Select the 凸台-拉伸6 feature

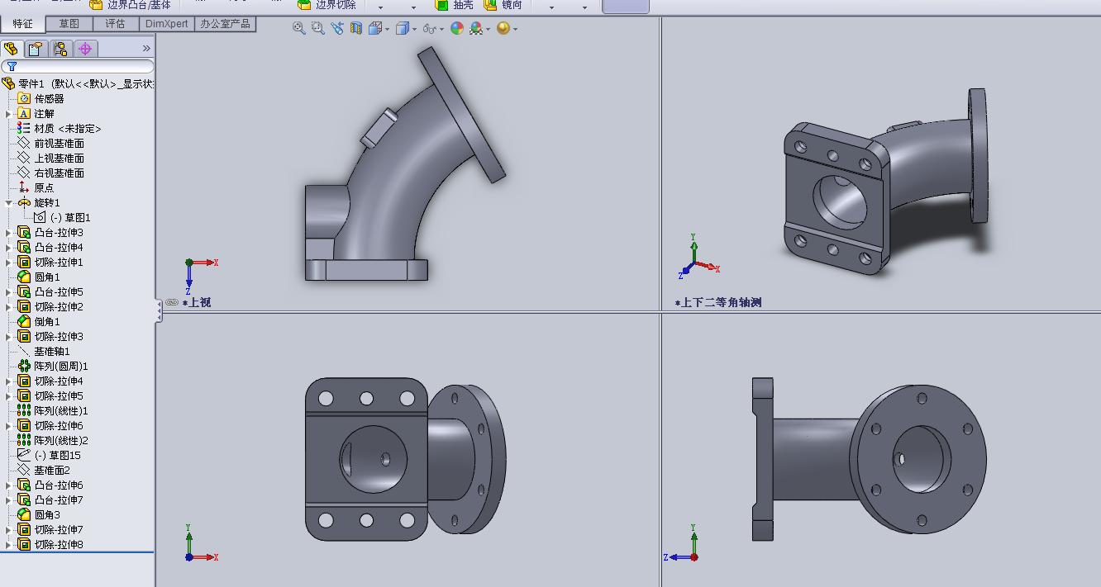pos(50,485)
